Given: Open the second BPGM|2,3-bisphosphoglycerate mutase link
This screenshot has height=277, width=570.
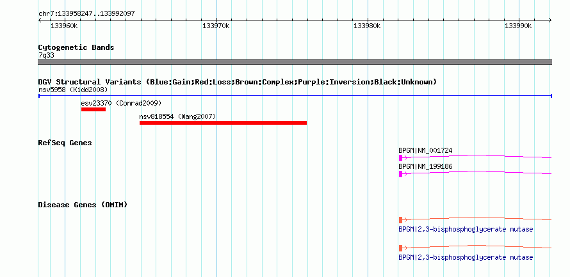Looking at the screenshot, I should pyautogui.click(x=466, y=257).
